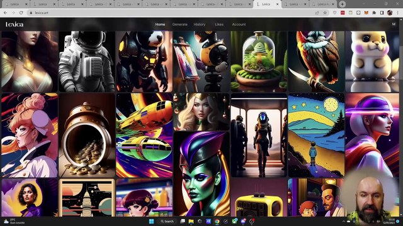Open the boy under starry sky illustration
403x226 pixels.
[x=316, y=136]
